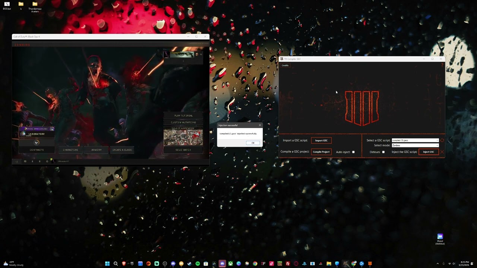Open Characters in Black Ops 4 menu
The image size is (477, 268).
(70, 150)
